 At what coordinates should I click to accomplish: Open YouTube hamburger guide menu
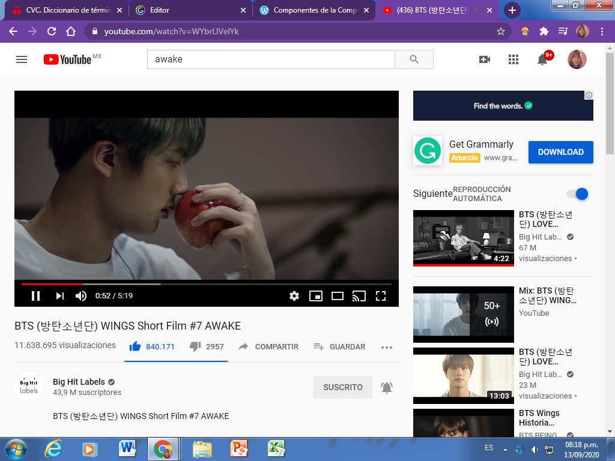(22, 59)
